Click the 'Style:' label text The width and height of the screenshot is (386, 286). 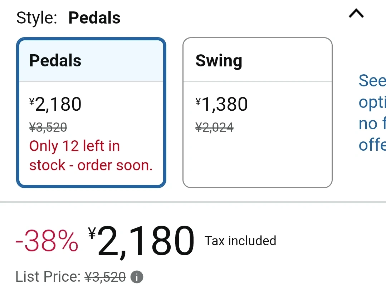pos(37,18)
